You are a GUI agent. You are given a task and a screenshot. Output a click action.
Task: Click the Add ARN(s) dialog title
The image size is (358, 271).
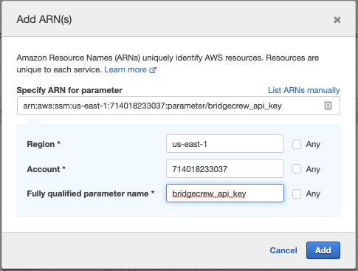[x=44, y=19]
